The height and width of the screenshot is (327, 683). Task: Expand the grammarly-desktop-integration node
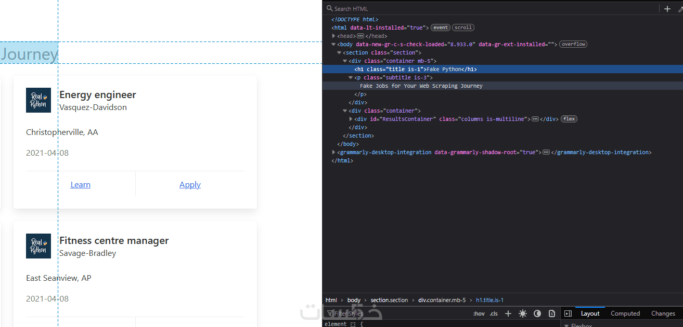tap(334, 152)
